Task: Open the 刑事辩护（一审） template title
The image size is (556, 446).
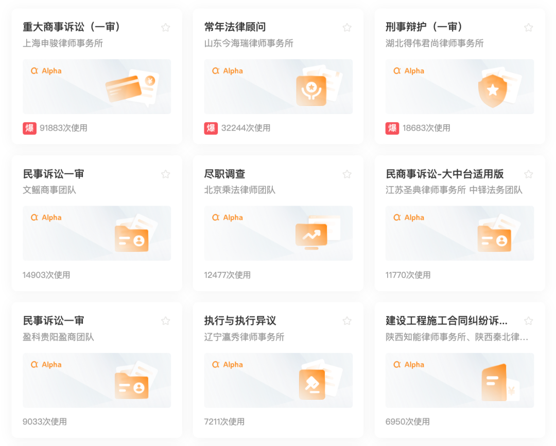Action: [424, 27]
